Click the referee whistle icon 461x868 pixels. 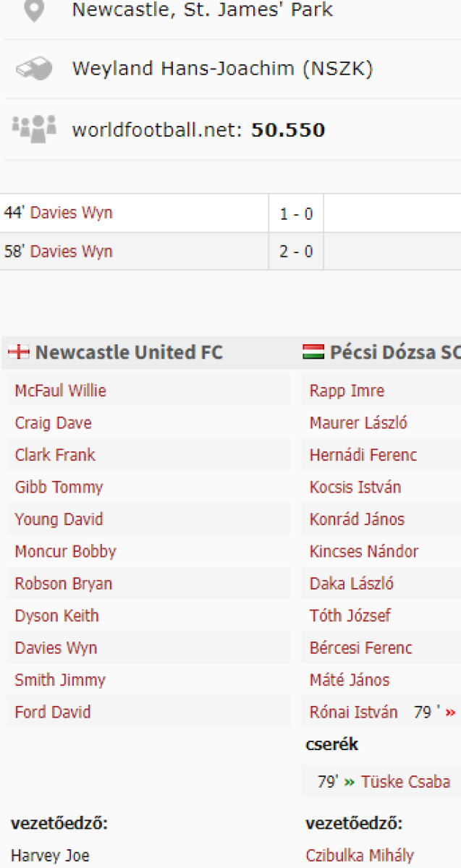[x=34, y=69]
